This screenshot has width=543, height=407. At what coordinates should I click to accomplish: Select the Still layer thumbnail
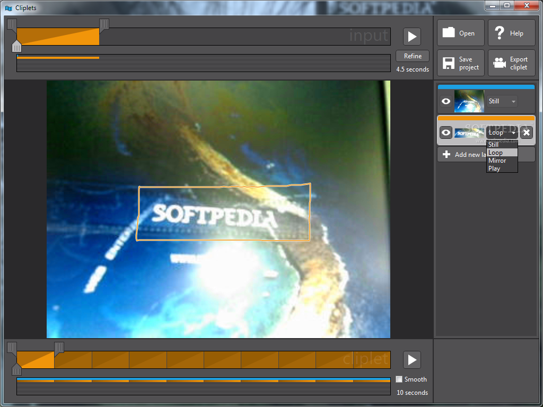[x=469, y=101]
